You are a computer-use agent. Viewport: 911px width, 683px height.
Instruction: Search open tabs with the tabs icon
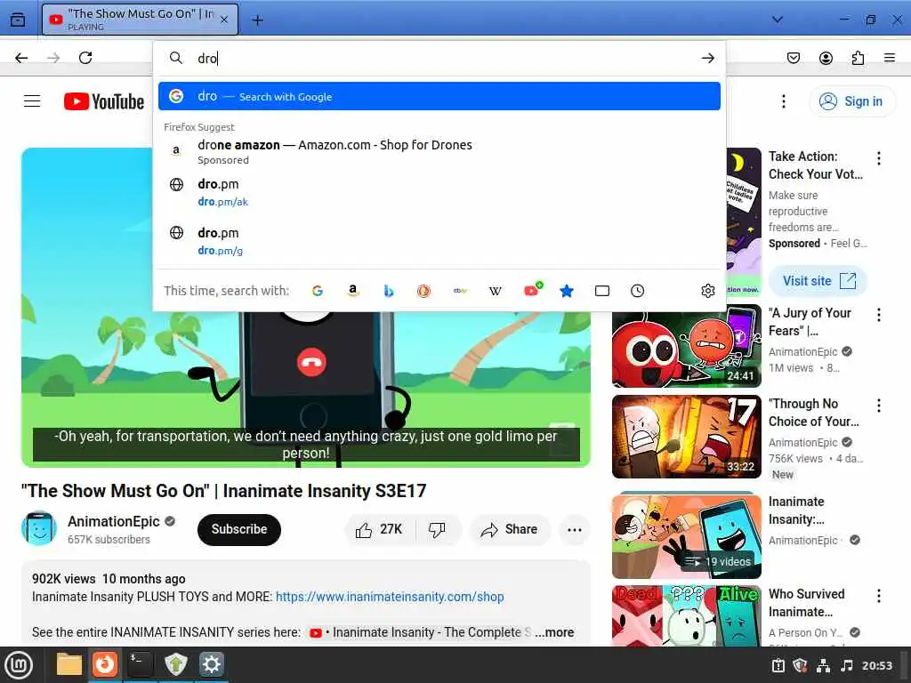click(602, 291)
